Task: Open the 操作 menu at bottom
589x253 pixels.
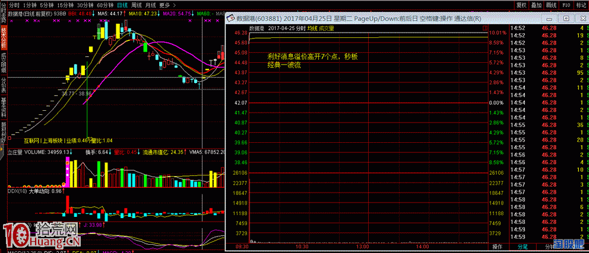Action: pyautogui.click(x=498, y=246)
